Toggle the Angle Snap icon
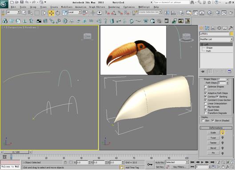Image resolution: width=235 pixels, height=170 pixels. coord(114,13)
